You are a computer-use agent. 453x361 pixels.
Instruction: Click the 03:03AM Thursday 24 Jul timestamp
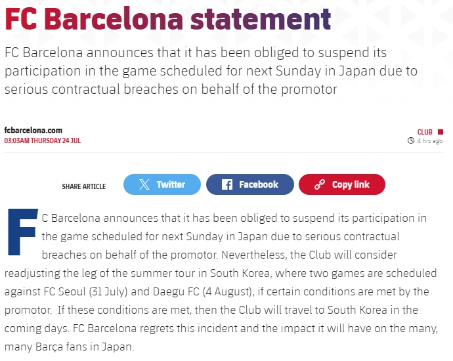[x=43, y=140]
